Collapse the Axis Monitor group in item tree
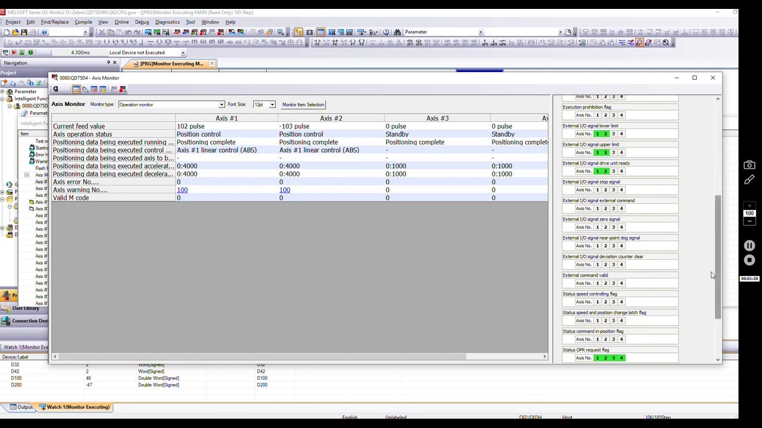This screenshot has height=428, width=762. tap(26, 175)
